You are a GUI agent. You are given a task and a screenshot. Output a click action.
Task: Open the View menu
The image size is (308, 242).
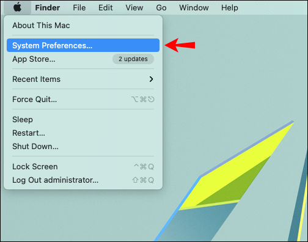point(134,8)
